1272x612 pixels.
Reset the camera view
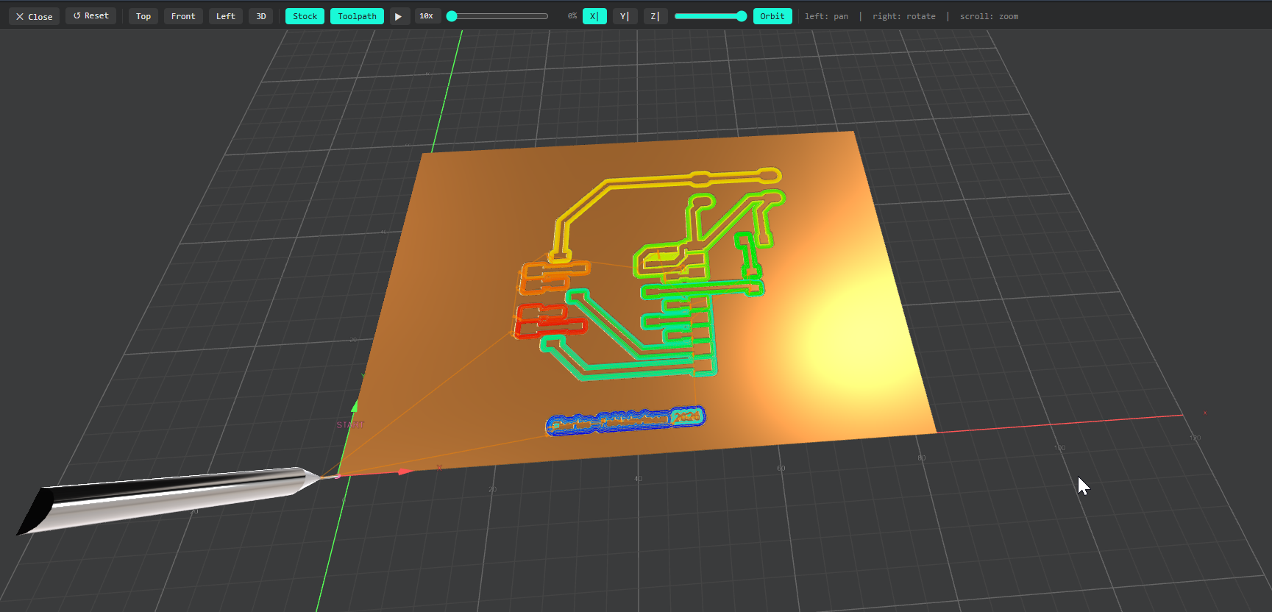pyautogui.click(x=91, y=16)
